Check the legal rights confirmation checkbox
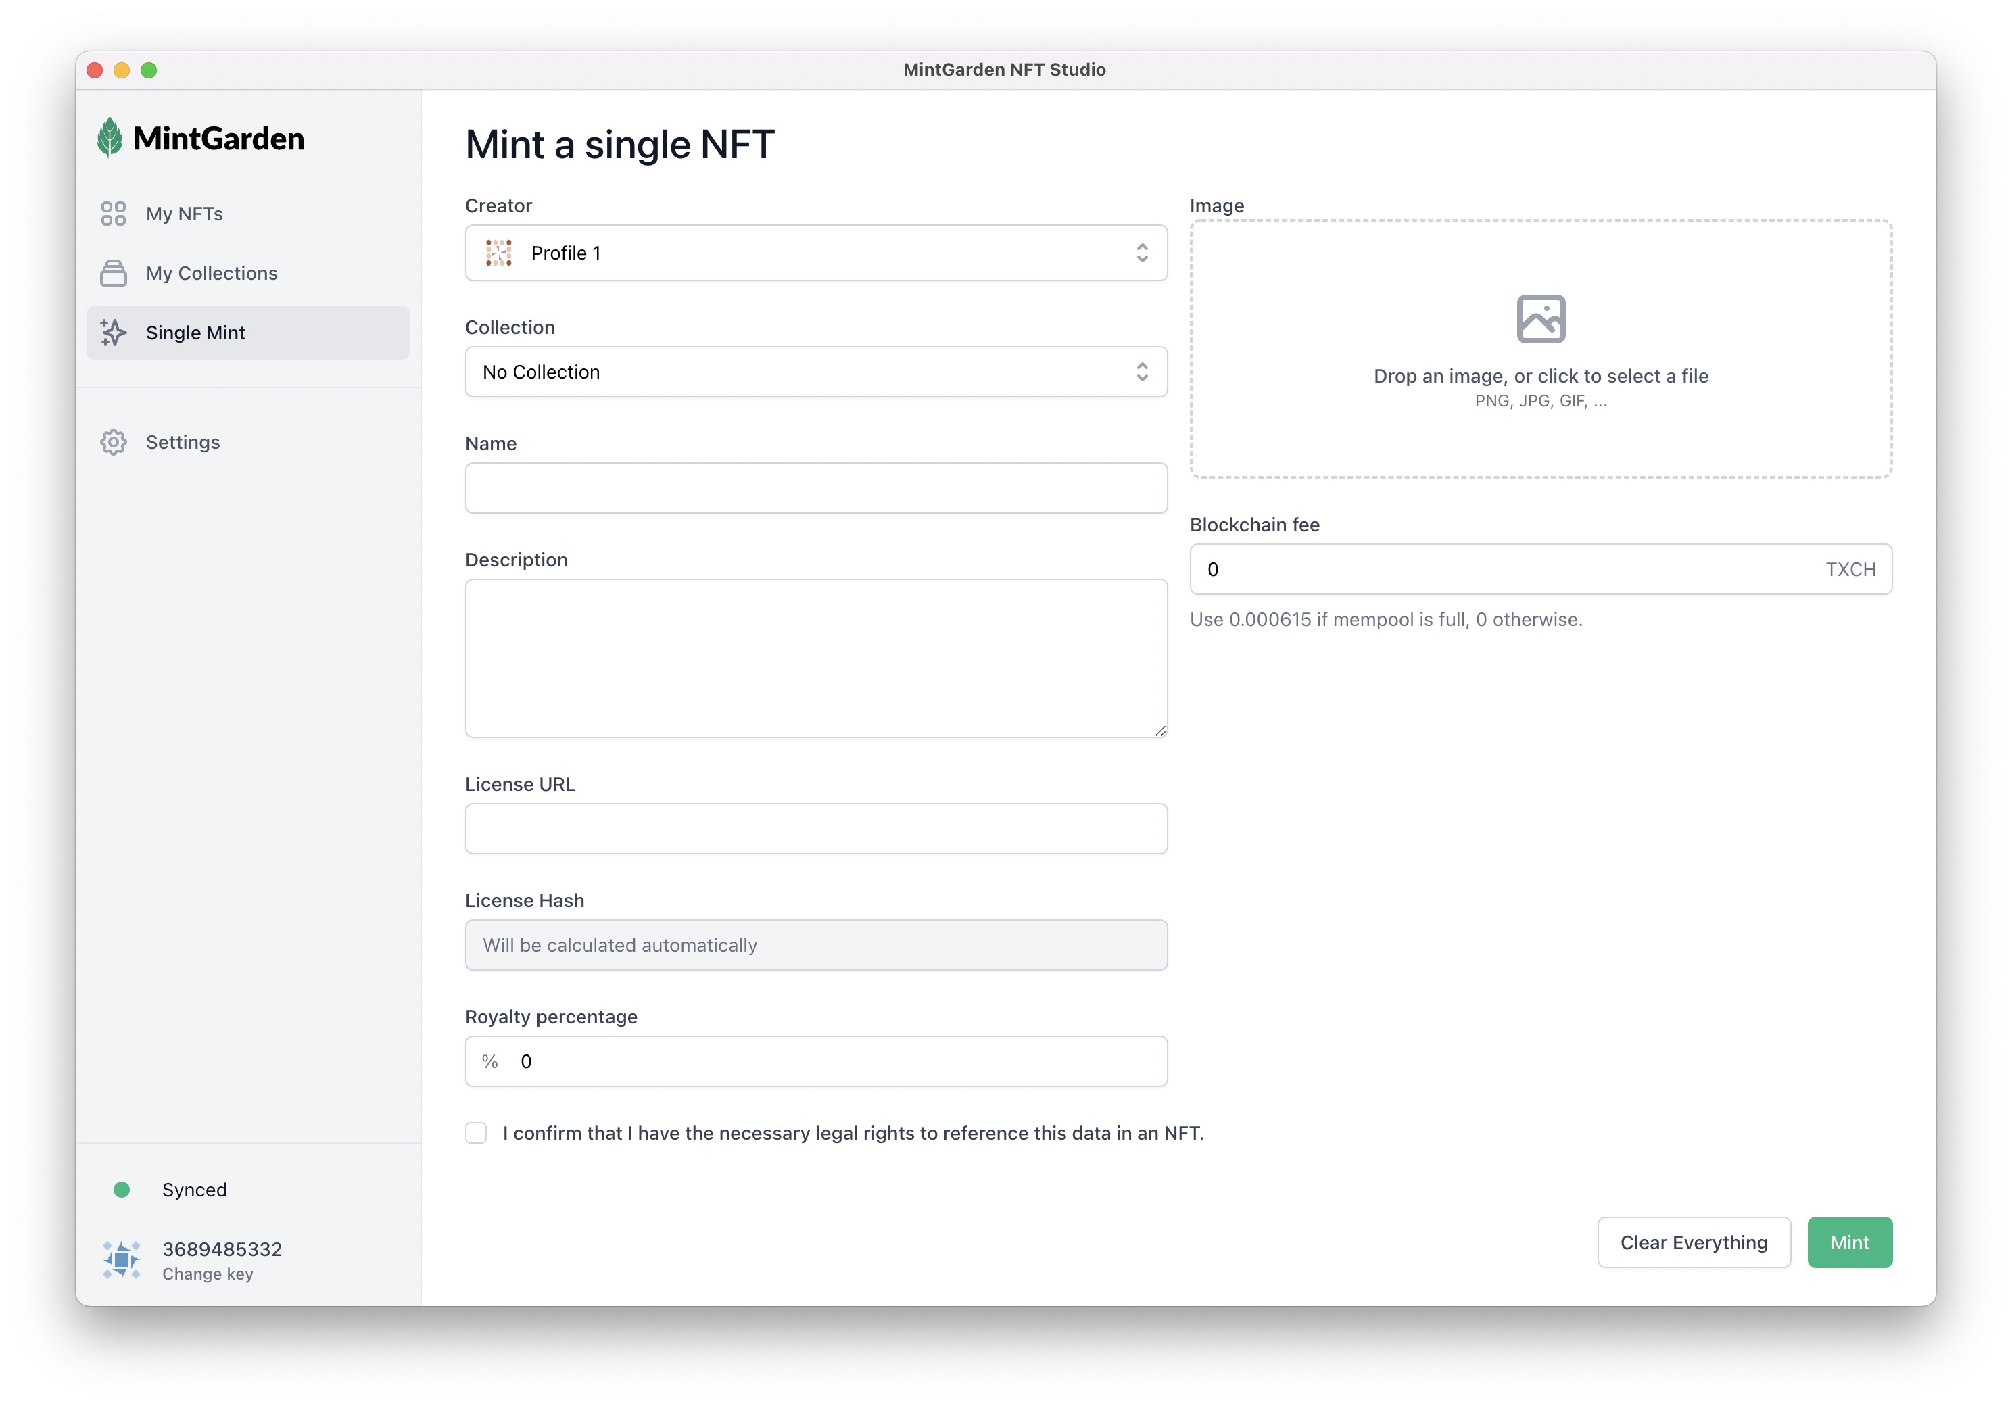Screen dimensions: 2012x1406 tap(476, 1132)
